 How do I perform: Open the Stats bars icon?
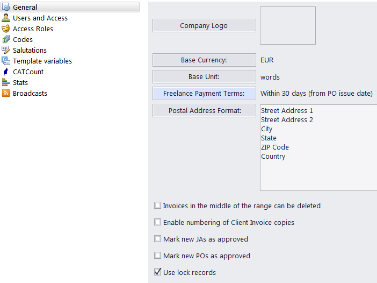tap(6, 82)
